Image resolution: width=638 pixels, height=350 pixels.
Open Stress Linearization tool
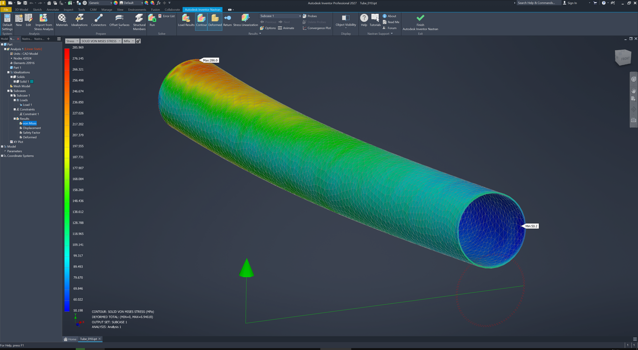(x=246, y=20)
